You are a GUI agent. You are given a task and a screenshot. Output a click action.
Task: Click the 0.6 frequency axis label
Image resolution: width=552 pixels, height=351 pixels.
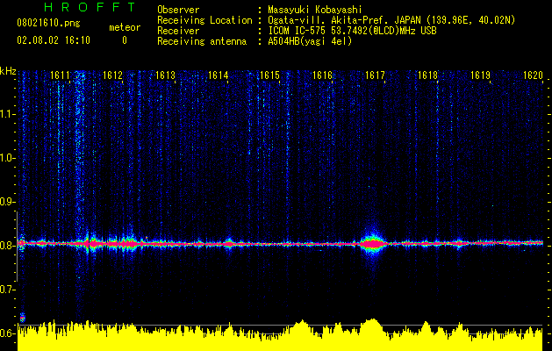[x=7, y=333]
